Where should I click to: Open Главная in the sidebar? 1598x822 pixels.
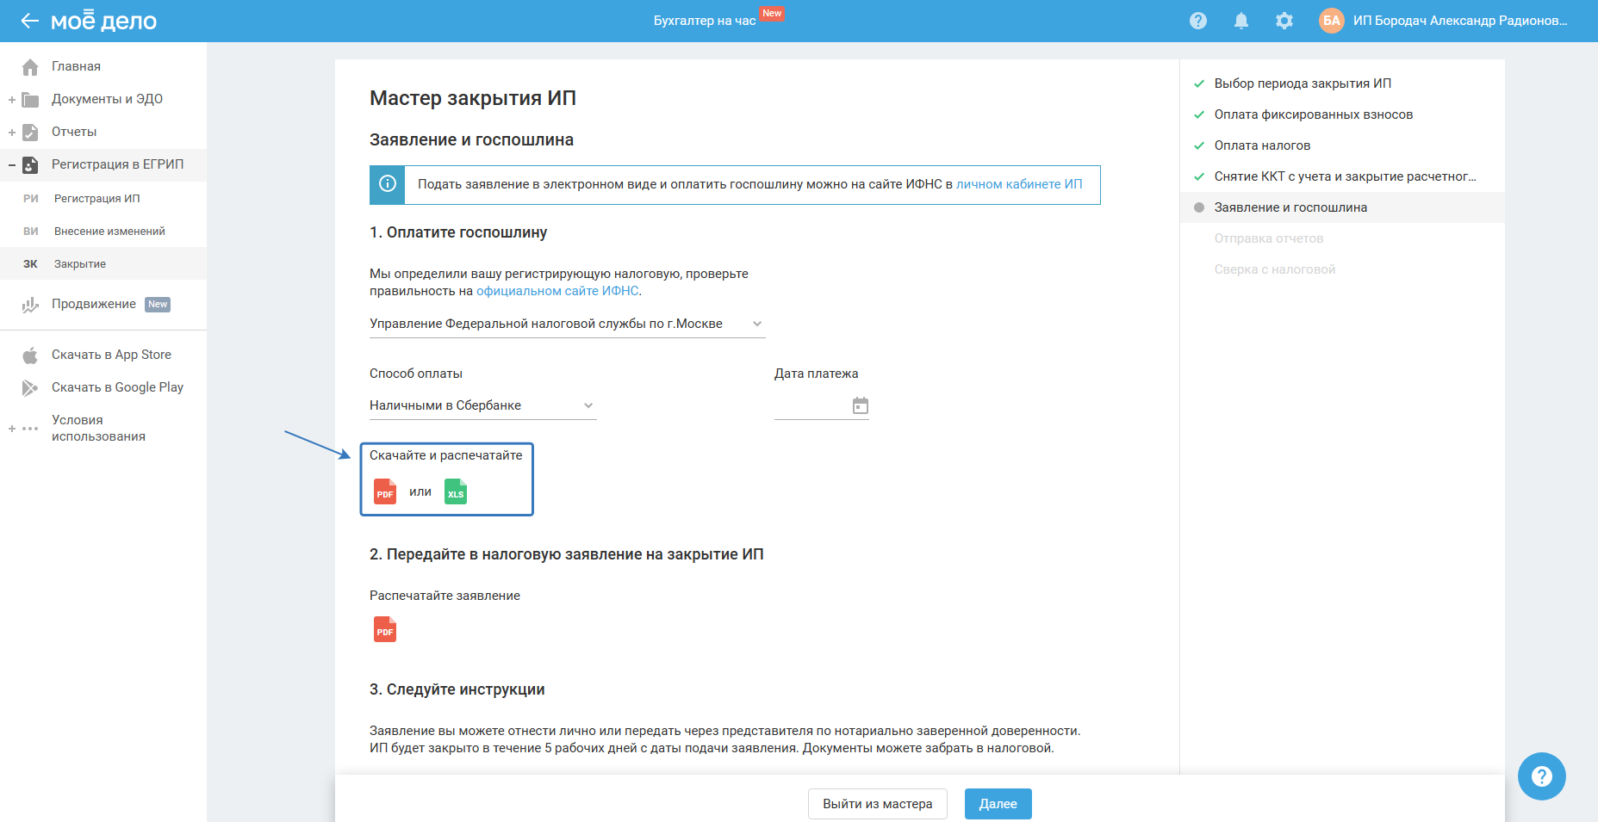pos(76,66)
